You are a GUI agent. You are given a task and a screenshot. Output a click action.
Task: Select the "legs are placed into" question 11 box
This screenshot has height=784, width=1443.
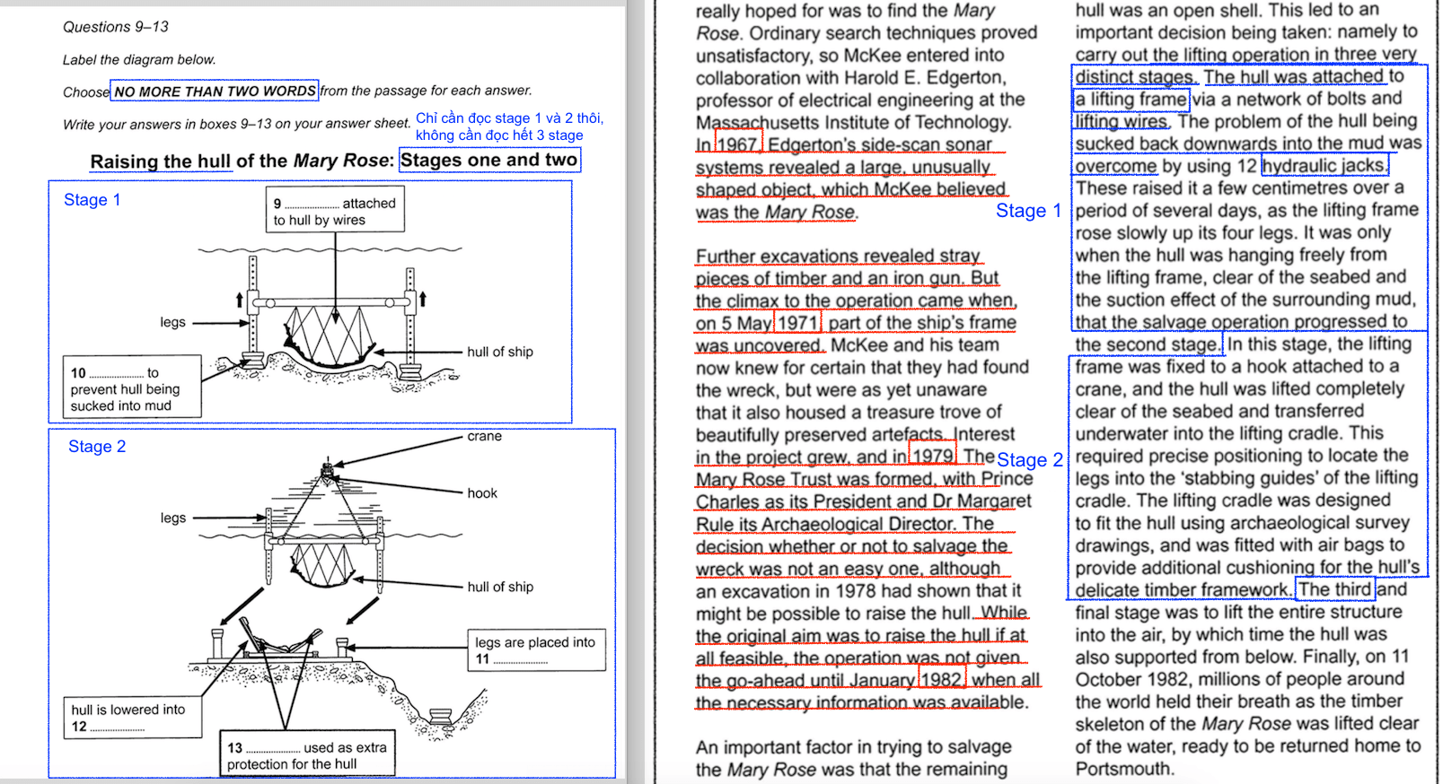(x=535, y=649)
